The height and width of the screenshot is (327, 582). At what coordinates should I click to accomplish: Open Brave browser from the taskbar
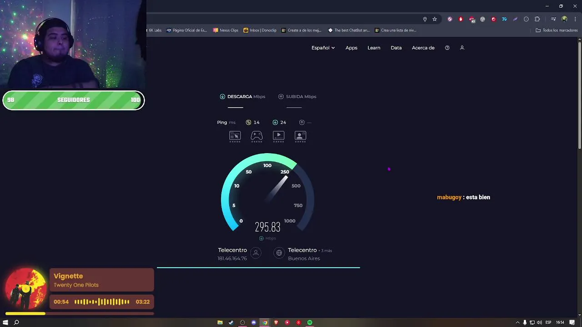(x=276, y=322)
